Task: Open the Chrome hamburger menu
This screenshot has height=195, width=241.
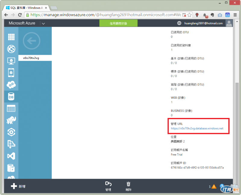Action: point(235,15)
